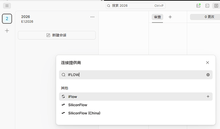This screenshot has width=220, height=129.
Task: Click the provider search field containing IFLOW
Action: pos(136,75)
